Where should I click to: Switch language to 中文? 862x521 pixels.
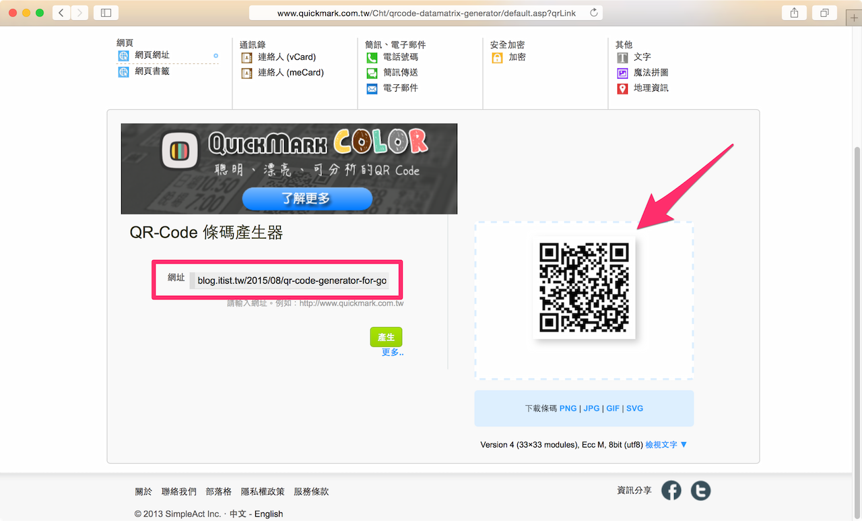click(238, 514)
